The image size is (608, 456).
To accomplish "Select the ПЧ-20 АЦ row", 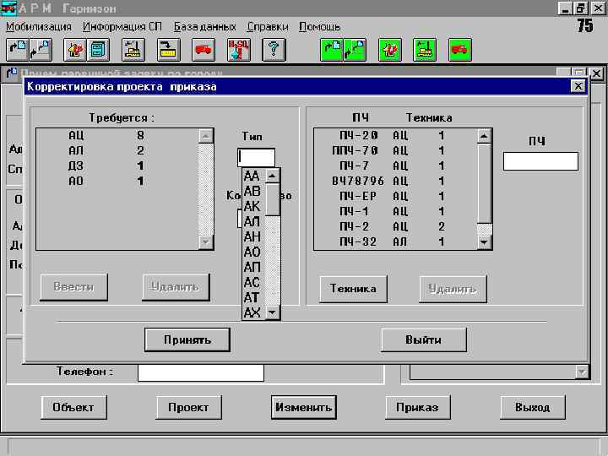I will coord(396,136).
